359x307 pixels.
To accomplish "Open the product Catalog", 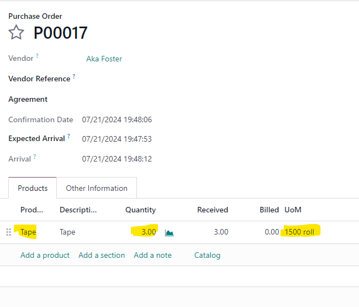I will click(x=207, y=255).
